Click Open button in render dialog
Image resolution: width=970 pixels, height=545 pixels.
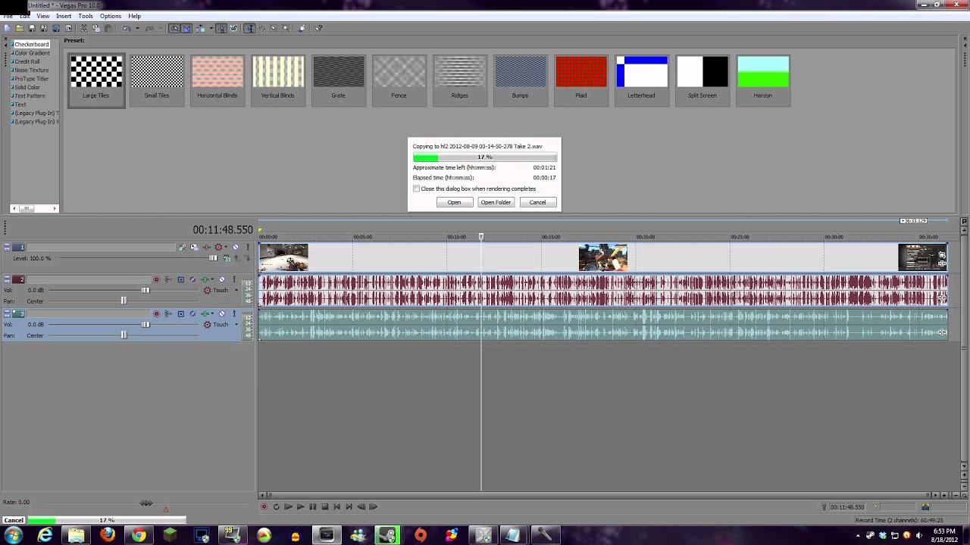pyautogui.click(x=454, y=202)
